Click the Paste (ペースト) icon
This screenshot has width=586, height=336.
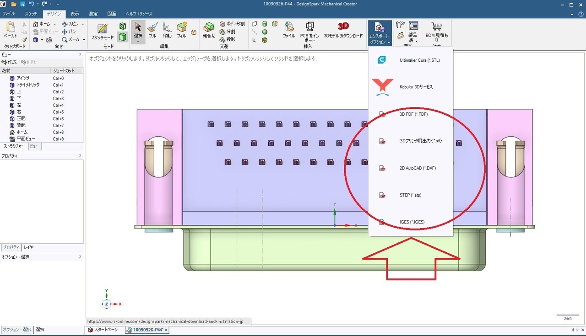pos(11,30)
